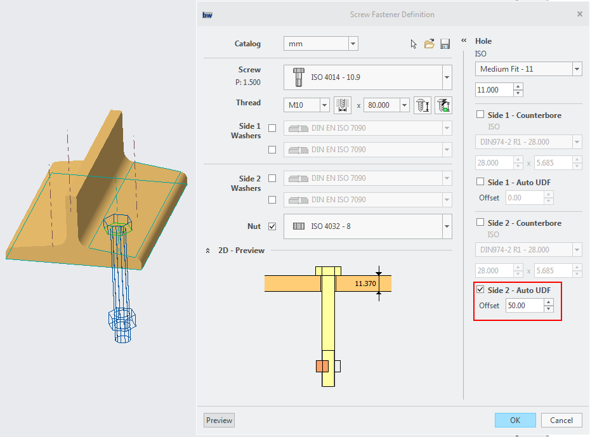Open the Medium Fit - 11 hole dropdown
Screen dimensions: 590x437
click(577, 69)
